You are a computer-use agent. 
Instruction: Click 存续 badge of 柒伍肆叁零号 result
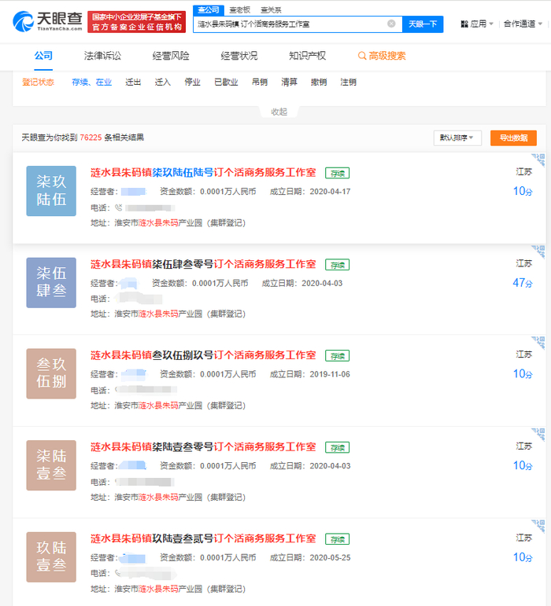338,265
